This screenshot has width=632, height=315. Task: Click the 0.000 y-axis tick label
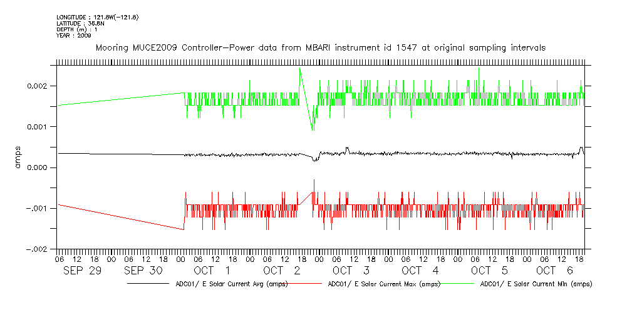click(40, 167)
